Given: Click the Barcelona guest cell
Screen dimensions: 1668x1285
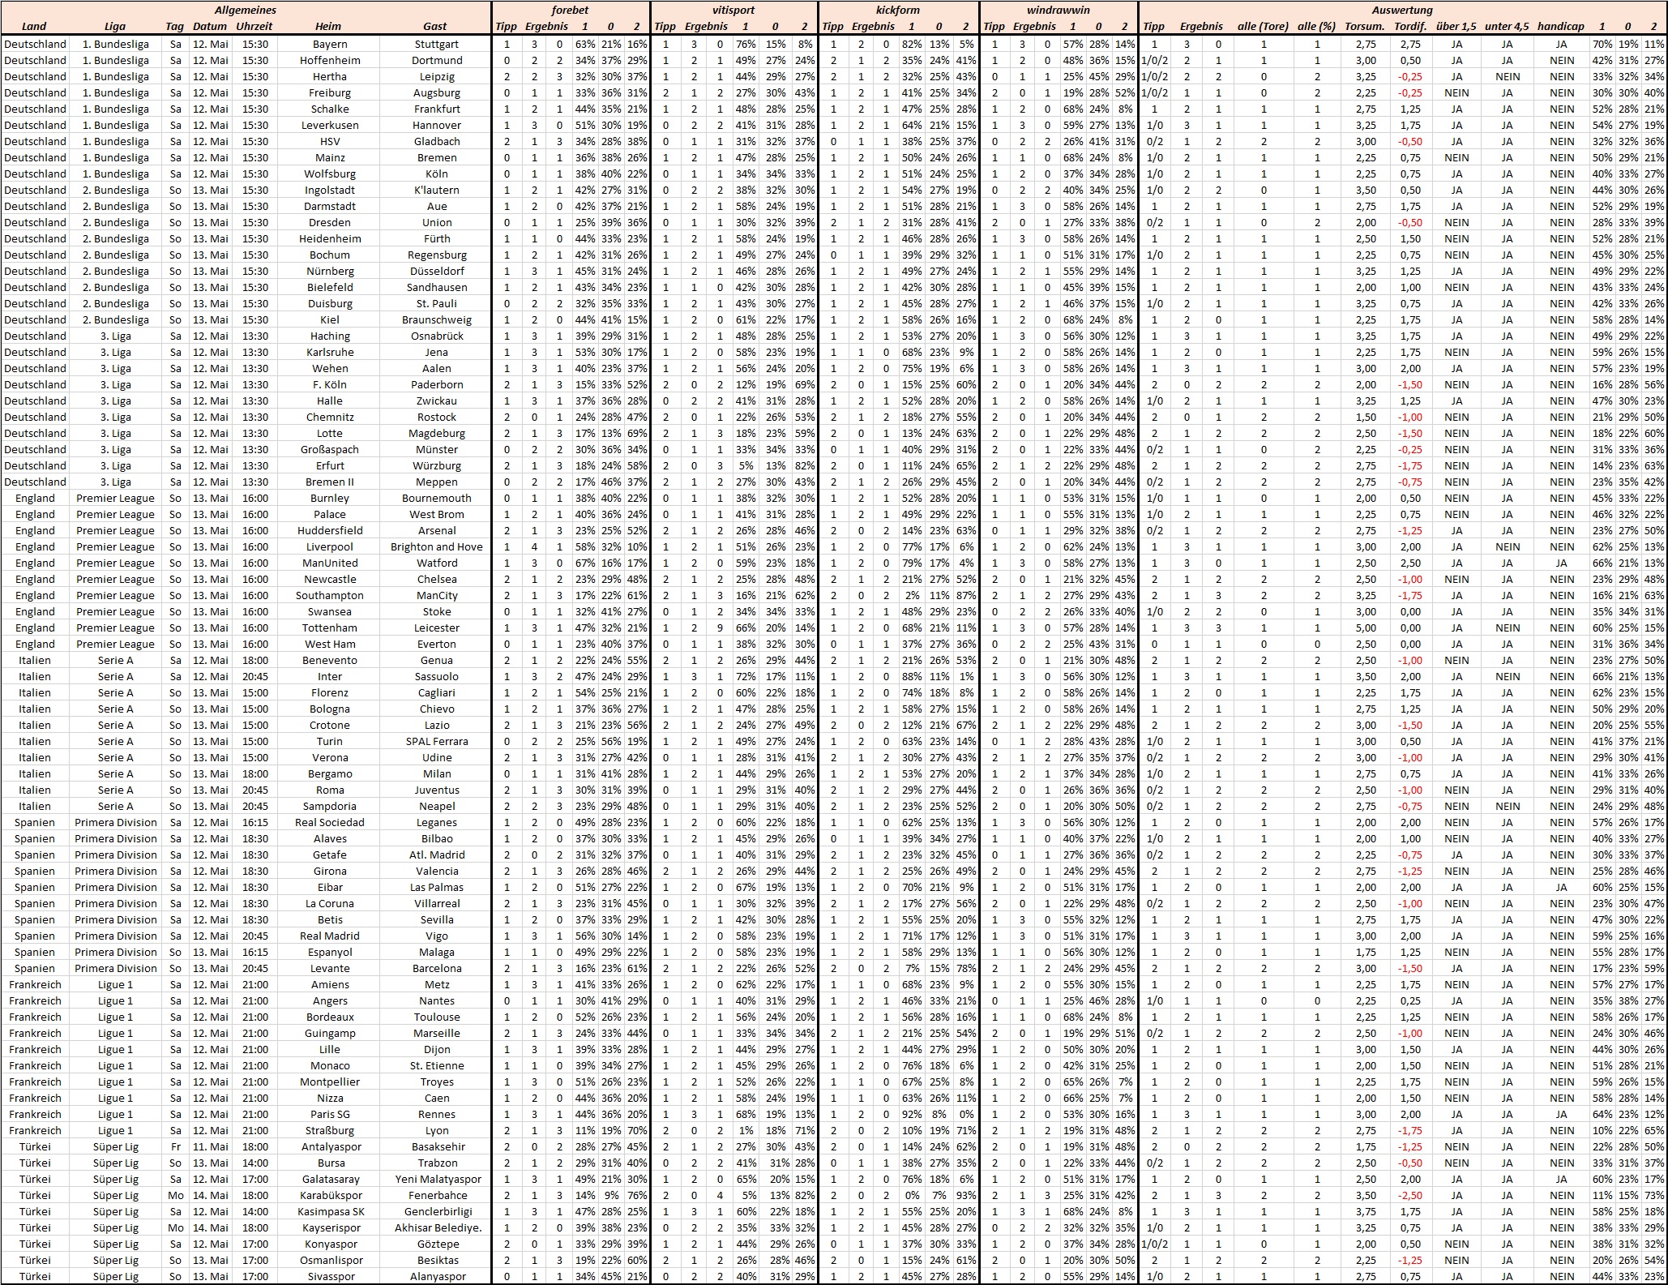Looking at the screenshot, I should click(436, 968).
